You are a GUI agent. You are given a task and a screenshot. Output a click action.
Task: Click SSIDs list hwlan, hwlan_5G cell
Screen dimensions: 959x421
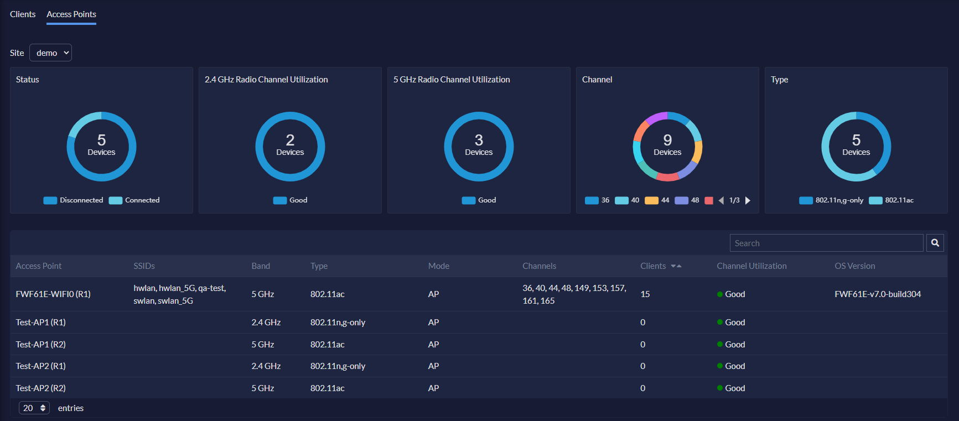click(x=180, y=294)
